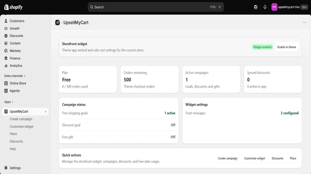
Task: Click Plans quick action button
Action: click(293, 158)
